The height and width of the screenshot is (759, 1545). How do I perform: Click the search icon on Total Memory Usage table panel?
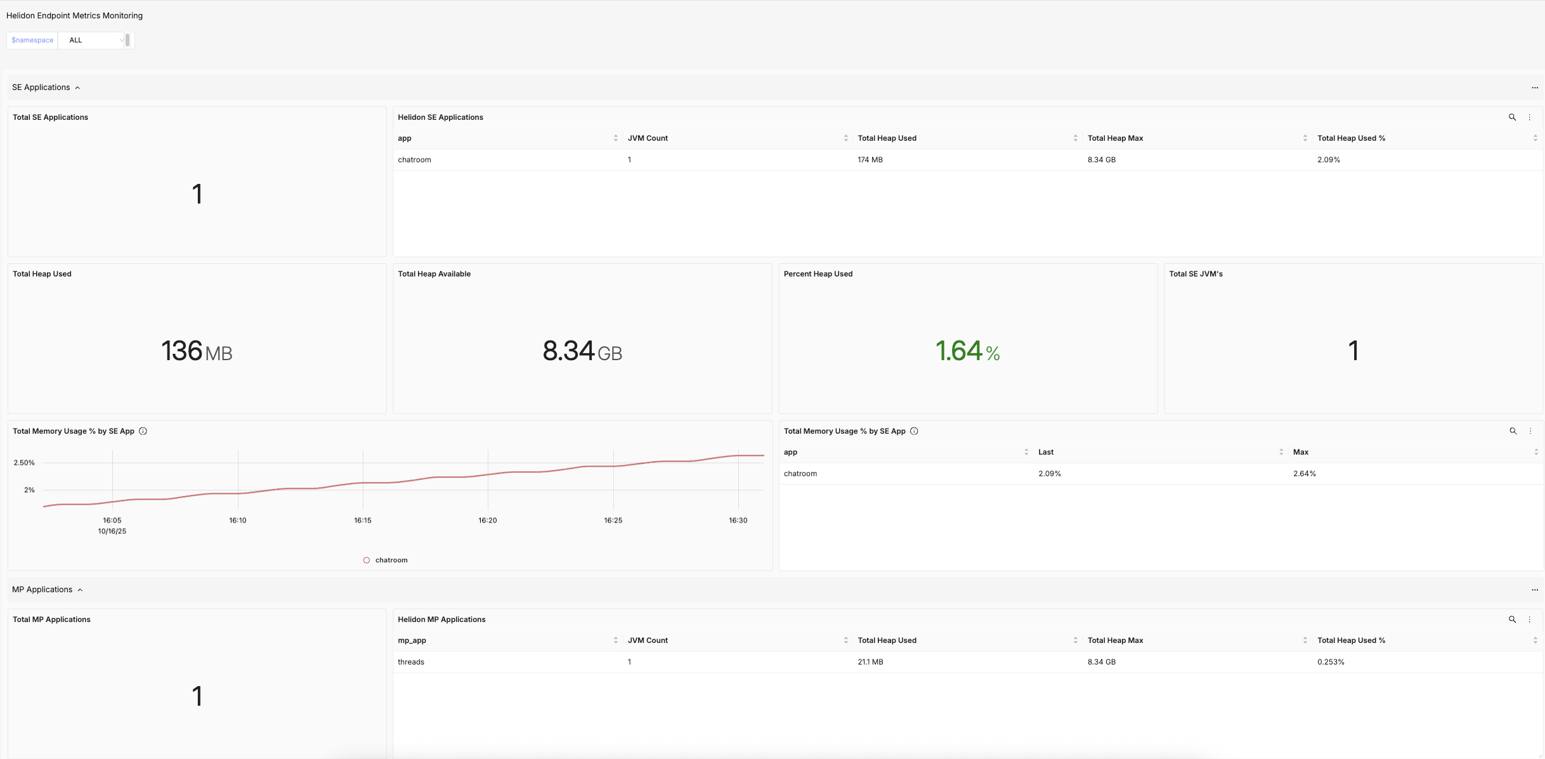1513,431
